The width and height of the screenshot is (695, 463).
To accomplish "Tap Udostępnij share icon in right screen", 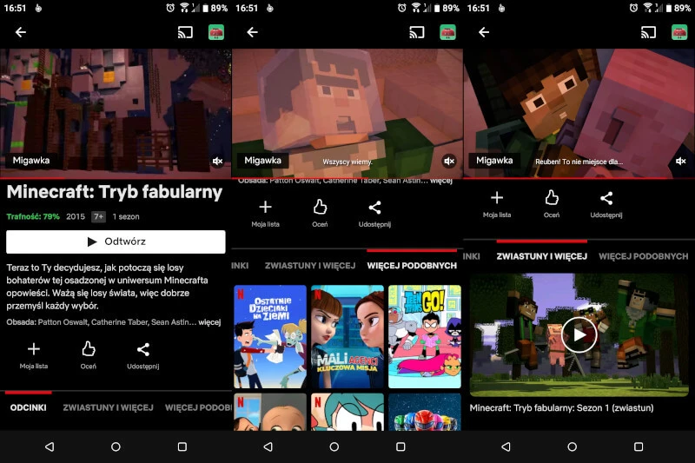I will [x=606, y=204].
